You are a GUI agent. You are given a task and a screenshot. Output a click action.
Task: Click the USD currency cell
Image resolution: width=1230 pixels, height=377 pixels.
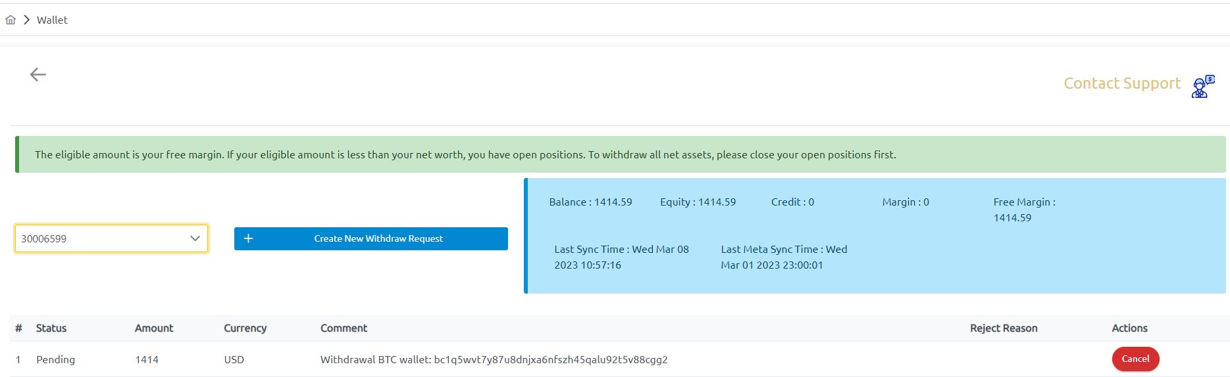coord(234,359)
